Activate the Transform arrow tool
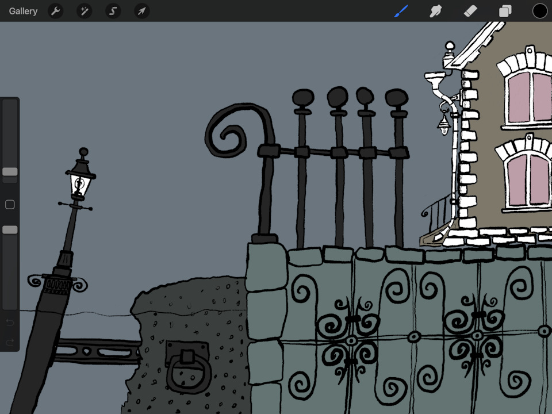552x414 pixels. click(142, 11)
